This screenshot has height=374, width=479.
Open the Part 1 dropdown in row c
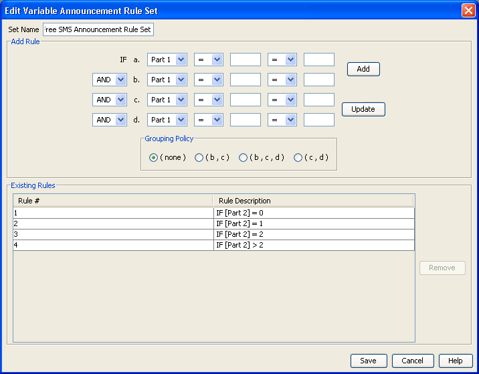pyautogui.click(x=167, y=100)
